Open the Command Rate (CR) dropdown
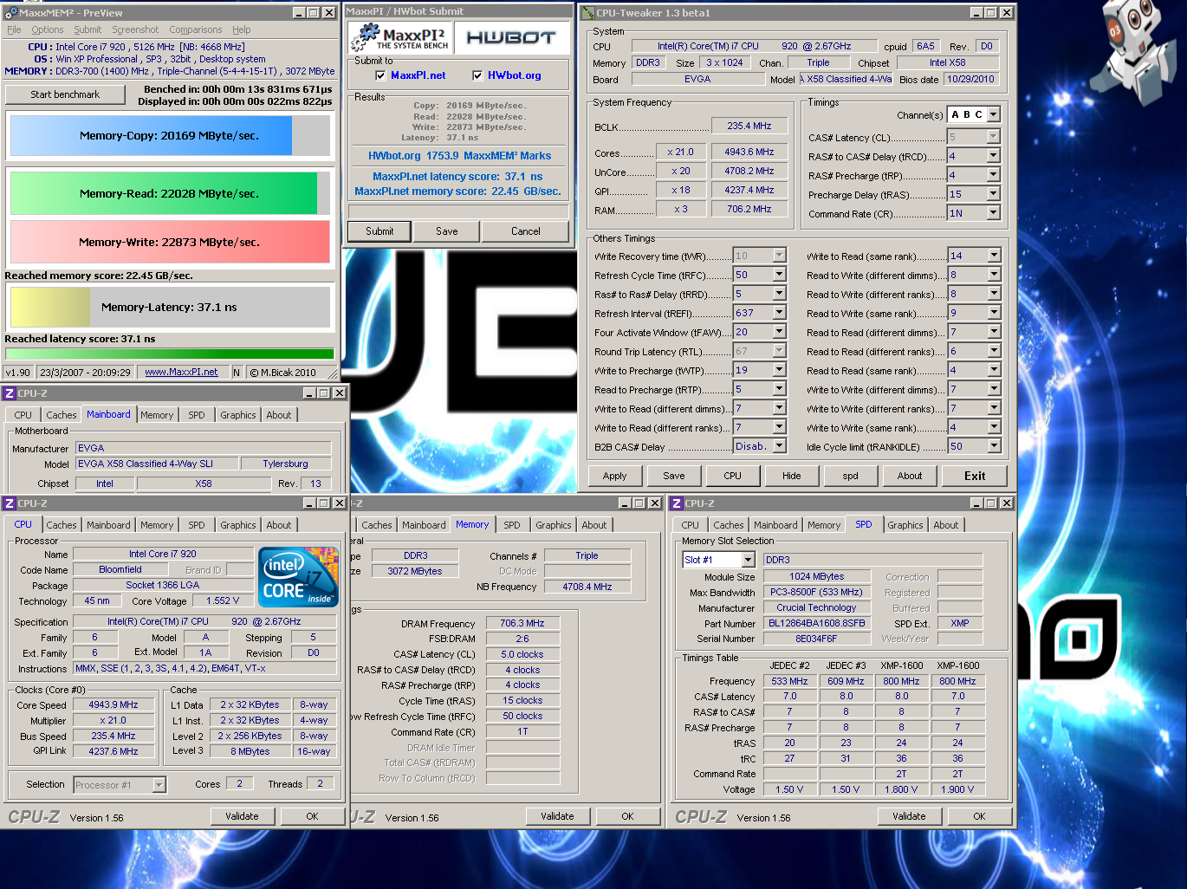Screen dimensions: 1187x889 click(x=994, y=213)
